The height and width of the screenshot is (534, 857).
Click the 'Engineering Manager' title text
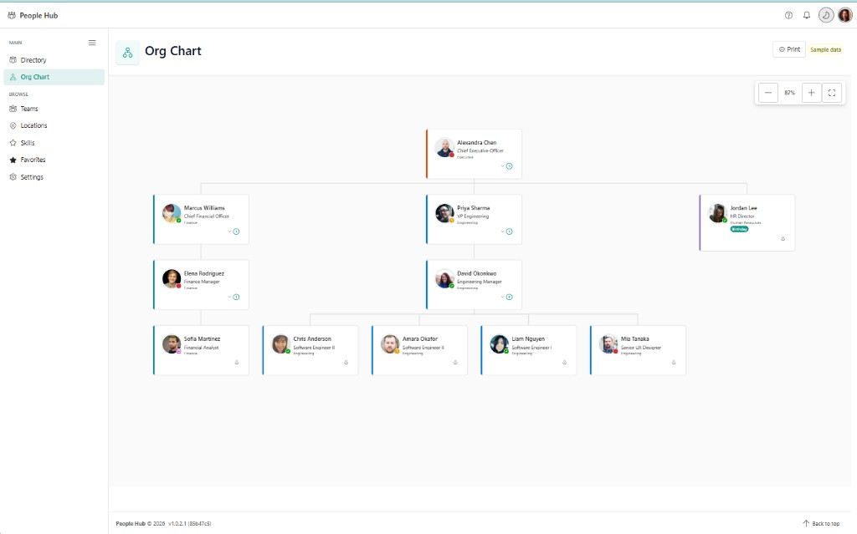coord(480,282)
